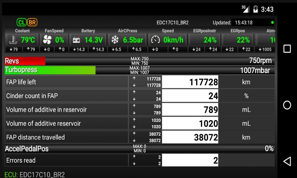Tap the orange BR badge icon
Image resolution: width=297 pixels, height=178 pixels.
(x=32, y=23)
